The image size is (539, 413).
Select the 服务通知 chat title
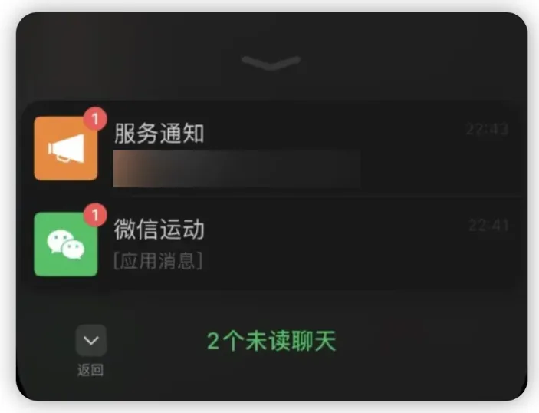tap(159, 134)
